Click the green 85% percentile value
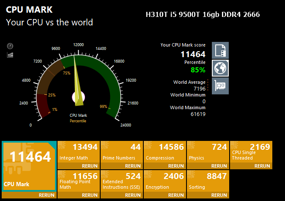 pyautogui.click(x=198, y=70)
